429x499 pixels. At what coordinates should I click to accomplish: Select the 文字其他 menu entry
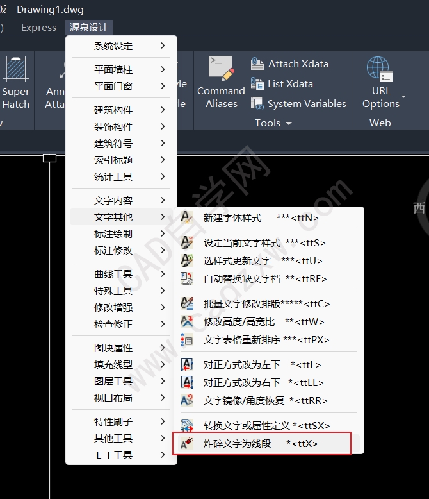[x=121, y=217]
